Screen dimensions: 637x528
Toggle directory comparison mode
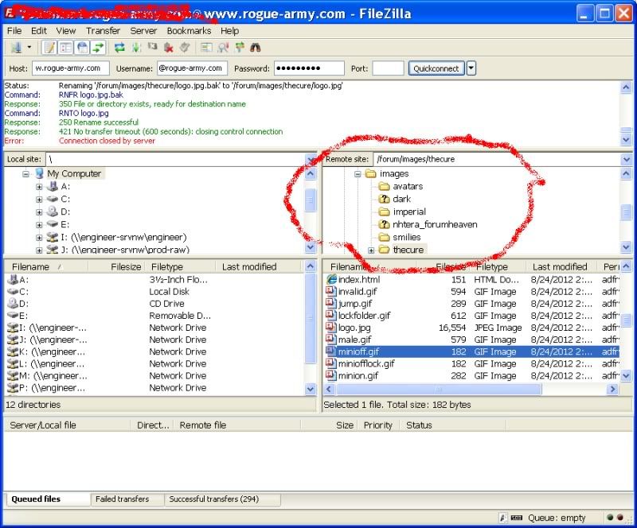pyautogui.click(x=223, y=48)
